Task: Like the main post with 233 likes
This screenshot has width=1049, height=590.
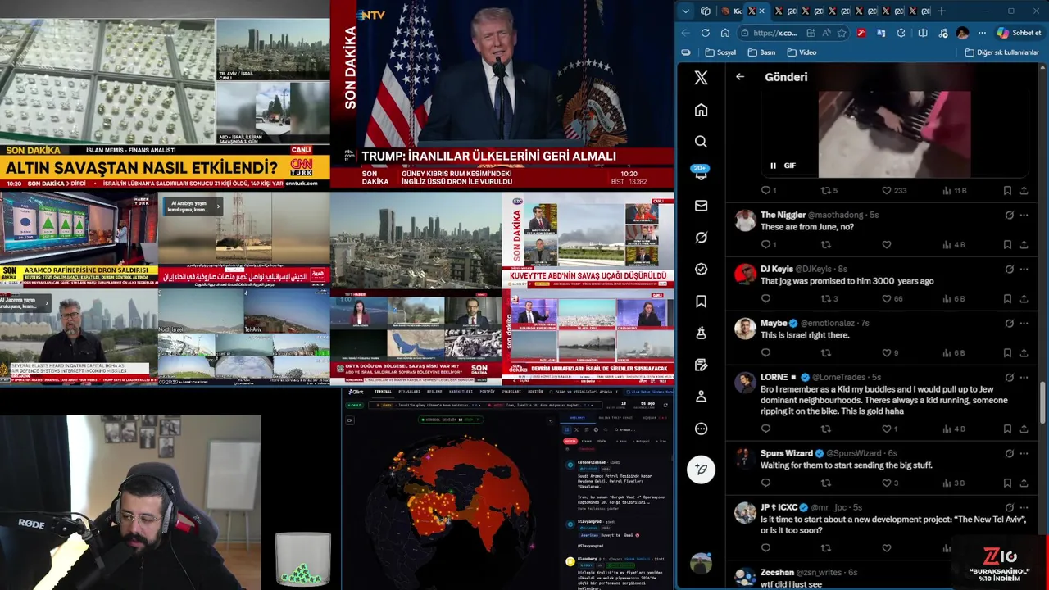Action: 894,190
